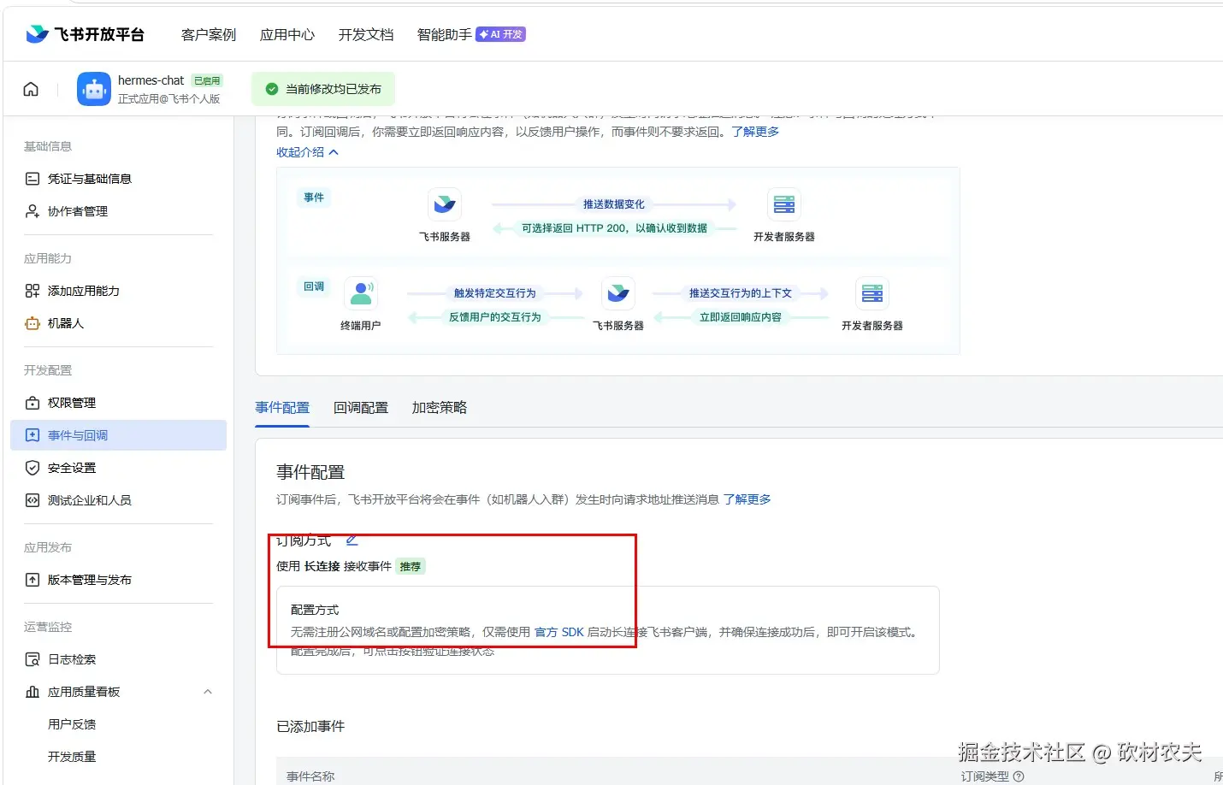Click the 终端用户 avatar icon in diagram
The image size is (1223, 785).
361,293
